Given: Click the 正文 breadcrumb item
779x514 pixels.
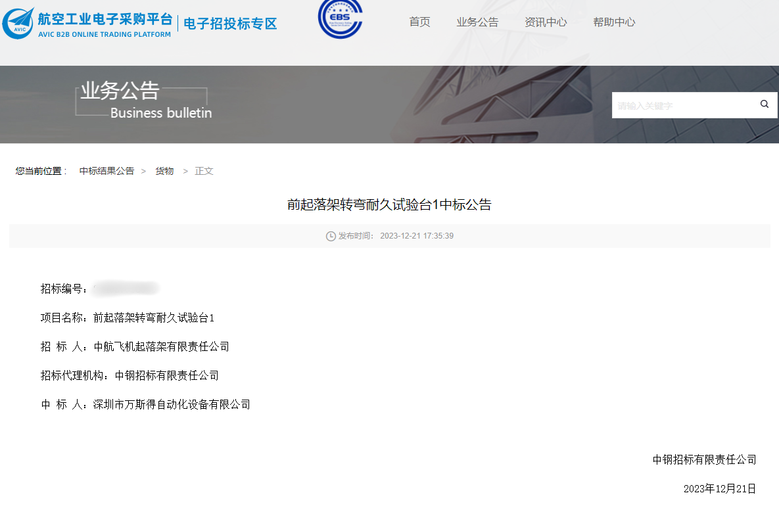Looking at the screenshot, I should pos(204,171).
